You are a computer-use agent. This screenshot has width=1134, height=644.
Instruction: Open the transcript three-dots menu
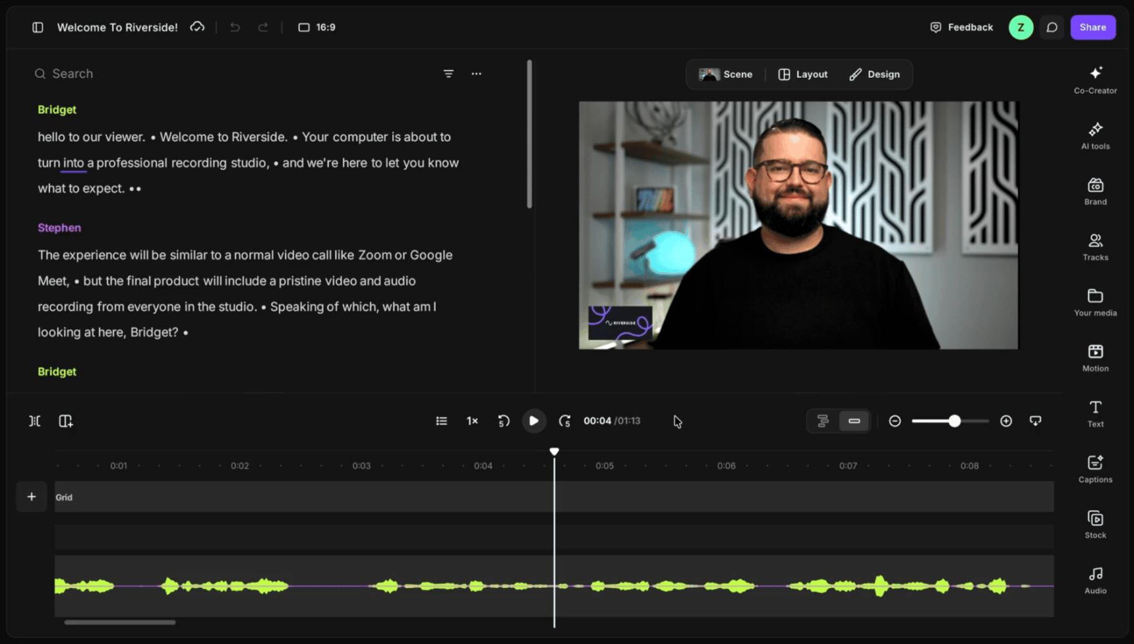point(477,73)
